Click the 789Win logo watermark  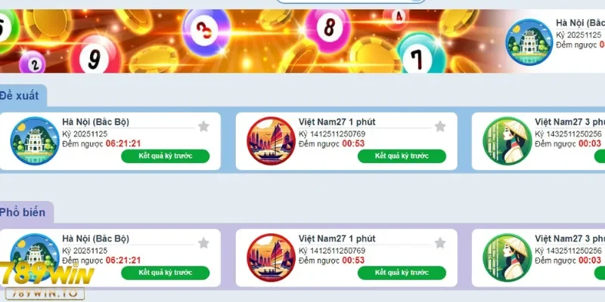[45, 281]
